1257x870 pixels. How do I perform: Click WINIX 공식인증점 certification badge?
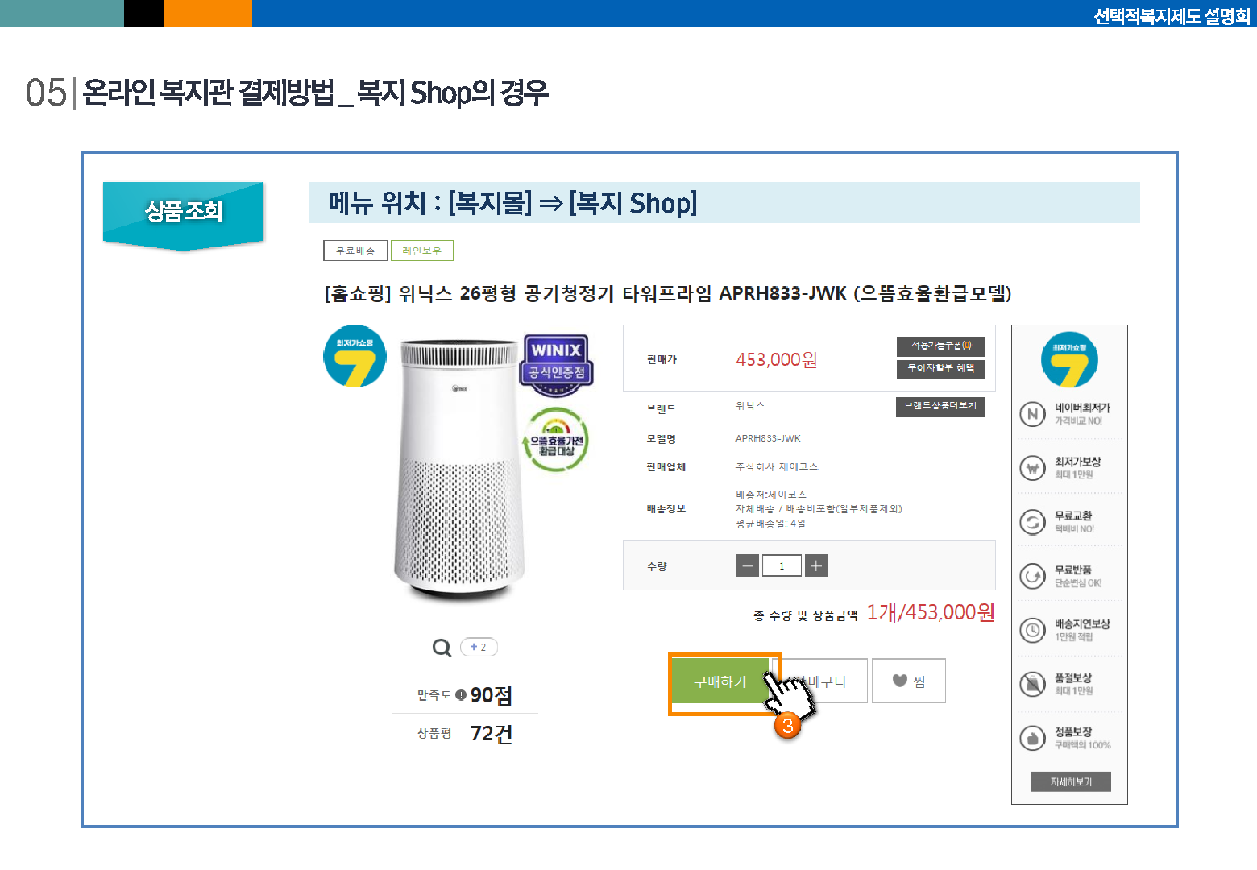coord(557,364)
